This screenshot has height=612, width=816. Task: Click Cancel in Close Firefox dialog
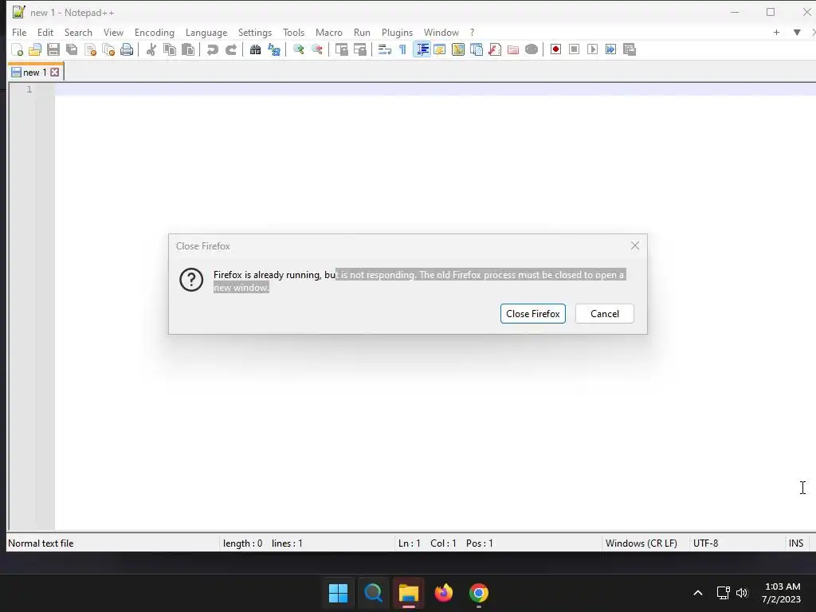coord(605,314)
